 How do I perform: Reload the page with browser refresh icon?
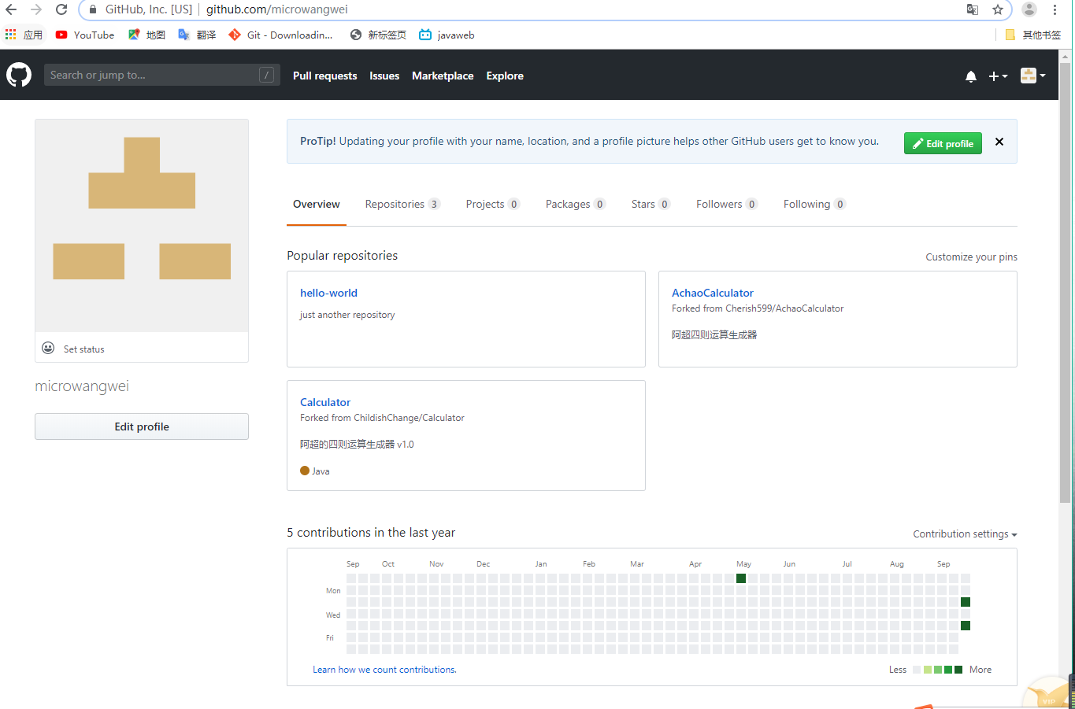61,9
